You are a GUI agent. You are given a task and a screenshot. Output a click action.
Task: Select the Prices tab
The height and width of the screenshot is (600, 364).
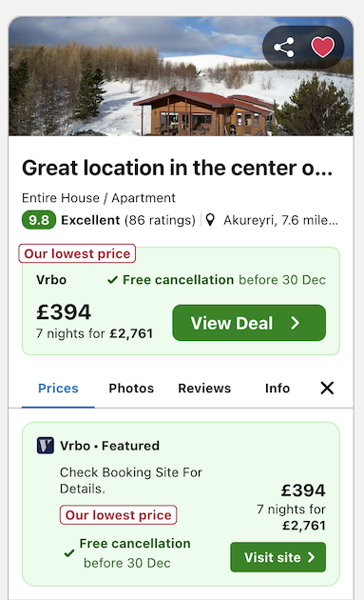click(x=58, y=388)
